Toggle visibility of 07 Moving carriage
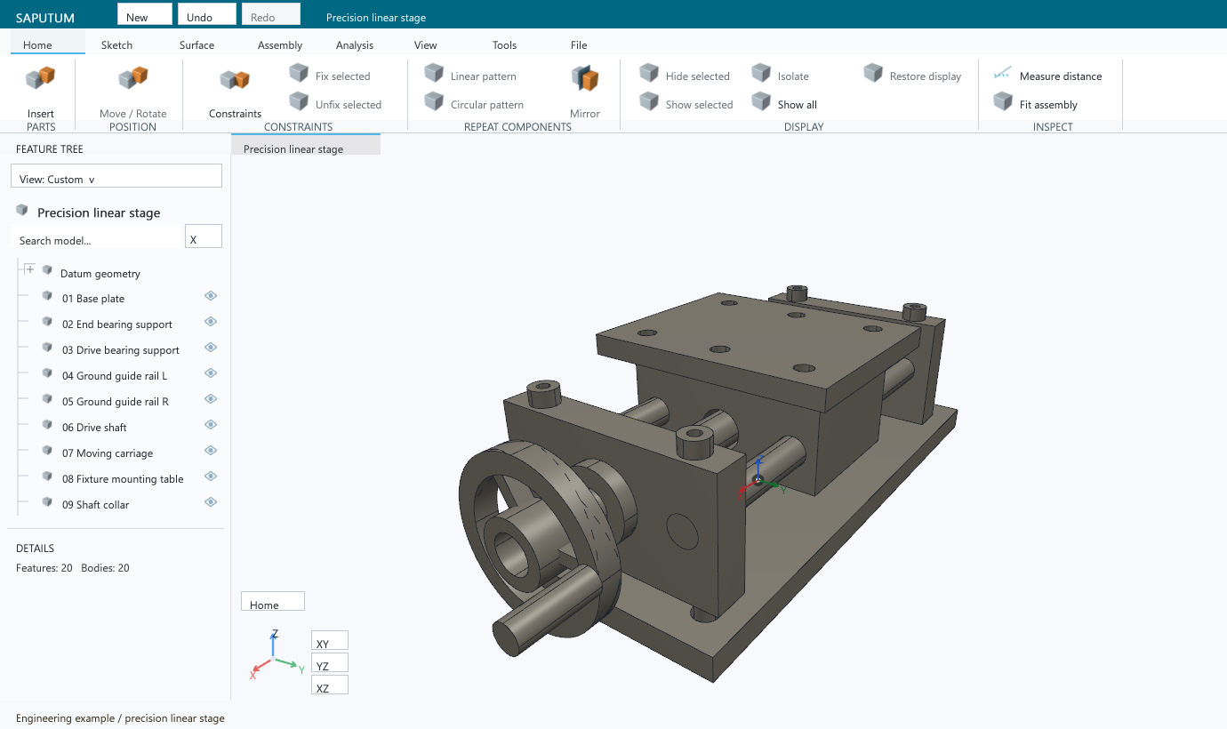1227x729 pixels. 211,451
